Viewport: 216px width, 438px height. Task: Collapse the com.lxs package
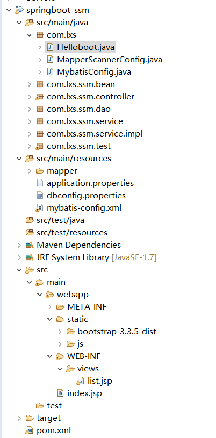pyautogui.click(x=30, y=35)
